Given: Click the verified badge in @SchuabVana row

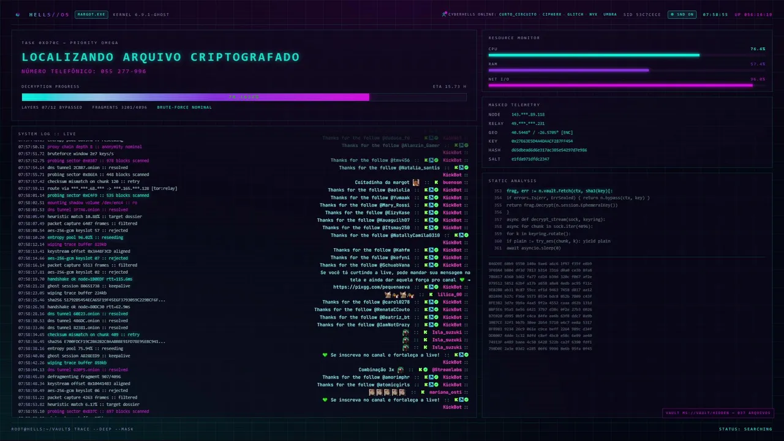Looking at the screenshot, I should point(436,265).
